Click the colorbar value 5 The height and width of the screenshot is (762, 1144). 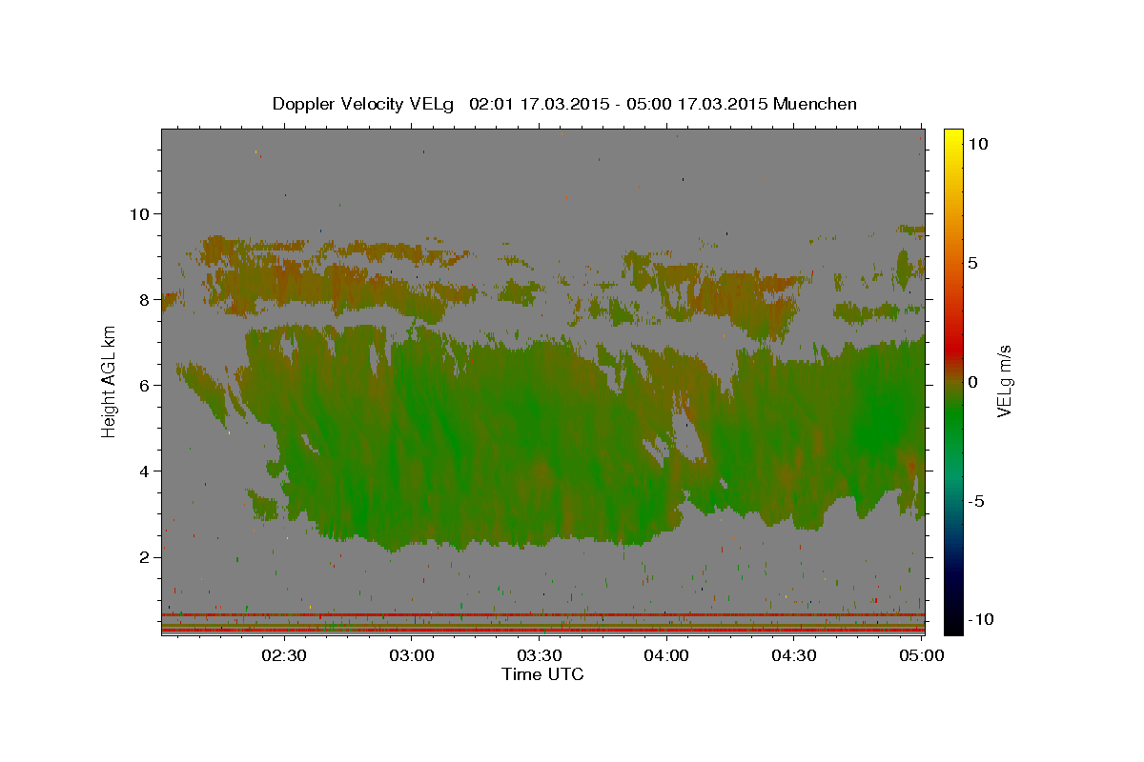972,263
